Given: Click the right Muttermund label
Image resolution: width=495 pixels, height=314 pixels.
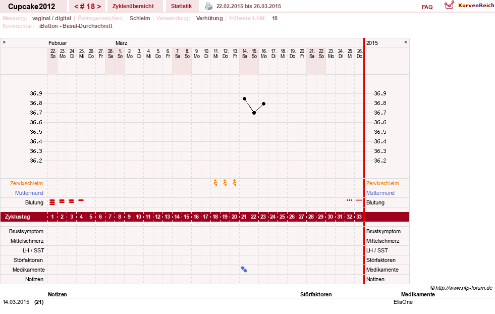Looking at the screenshot, I should tap(380, 193).
